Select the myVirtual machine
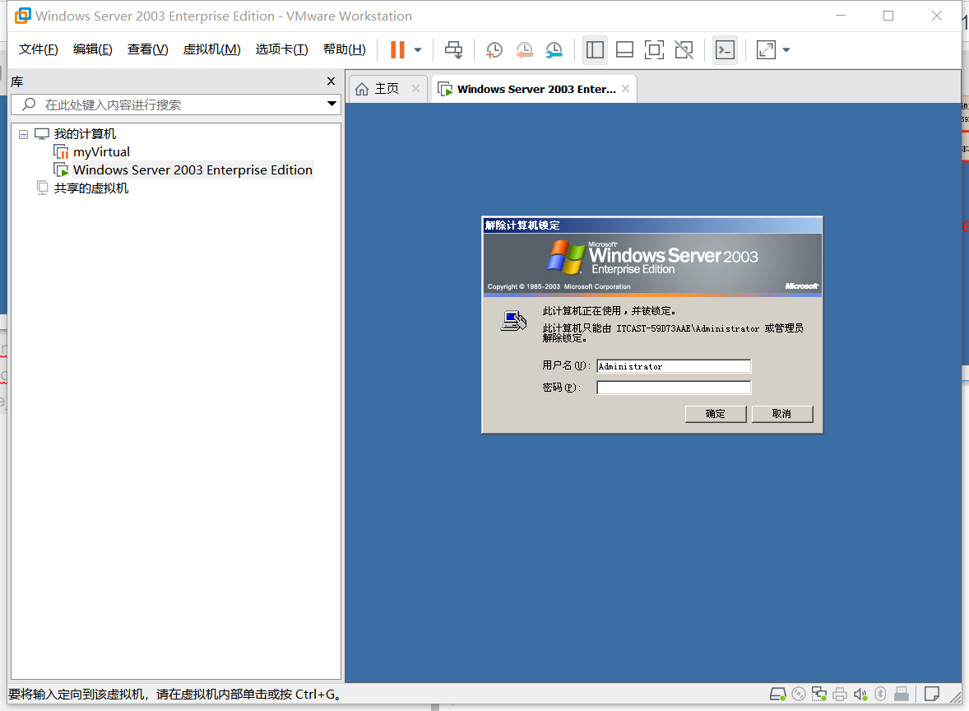Image resolution: width=969 pixels, height=711 pixels. [101, 151]
